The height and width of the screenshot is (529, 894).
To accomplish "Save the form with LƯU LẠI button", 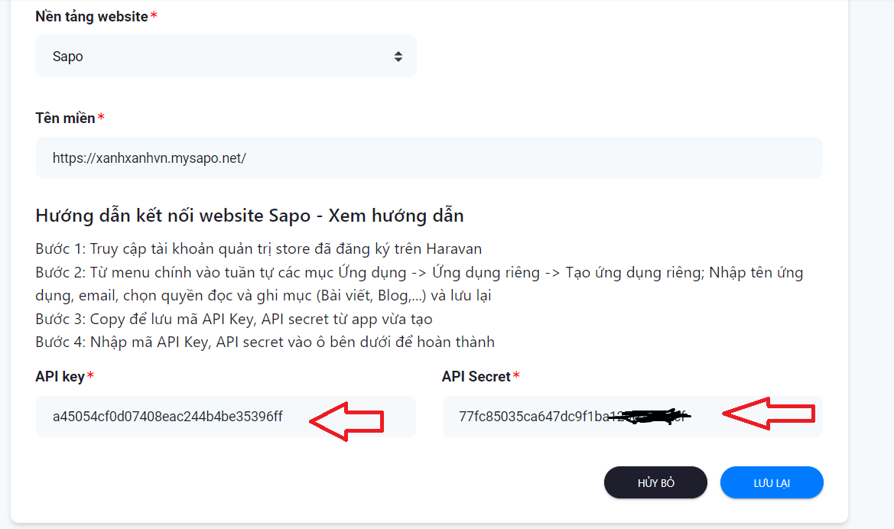I will click(x=772, y=483).
